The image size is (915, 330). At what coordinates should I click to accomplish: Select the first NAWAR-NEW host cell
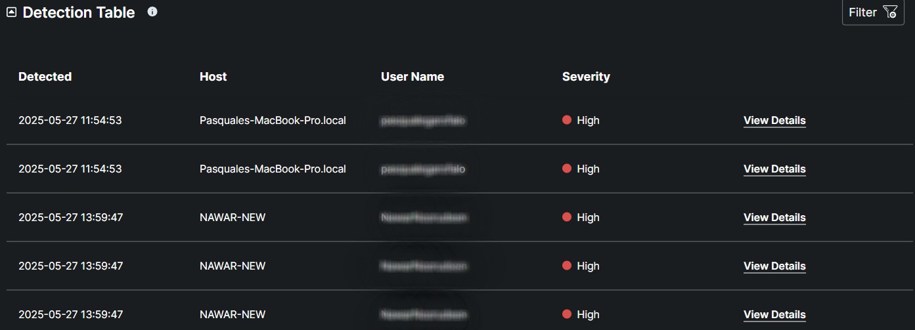point(233,218)
